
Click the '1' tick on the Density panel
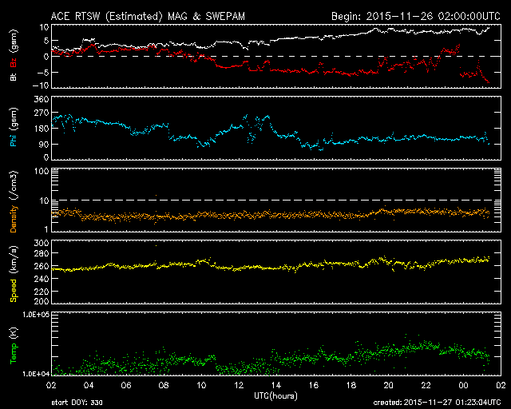pyautogui.click(x=46, y=229)
